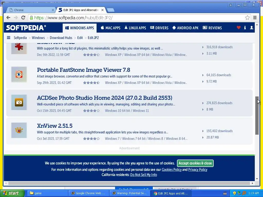Switch to Warning: Potential Security taskbar window
263x197 pixels.
130,193
